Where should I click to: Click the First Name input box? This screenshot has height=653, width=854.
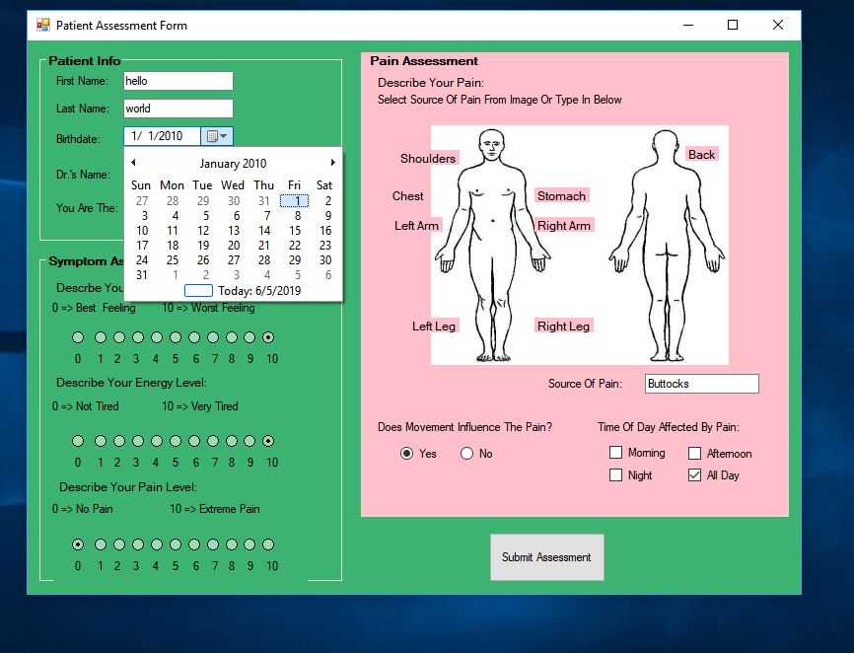(x=178, y=81)
